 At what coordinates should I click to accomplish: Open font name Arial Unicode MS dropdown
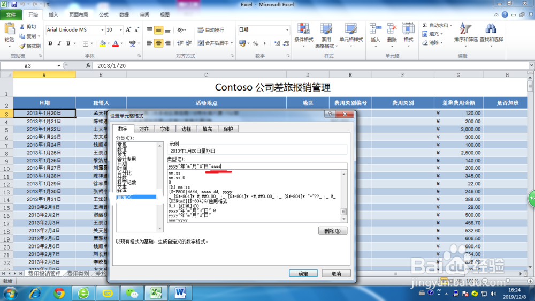(x=102, y=30)
